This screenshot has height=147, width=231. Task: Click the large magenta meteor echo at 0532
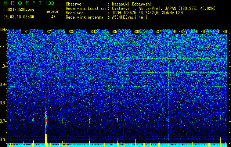tap(46, 120)
